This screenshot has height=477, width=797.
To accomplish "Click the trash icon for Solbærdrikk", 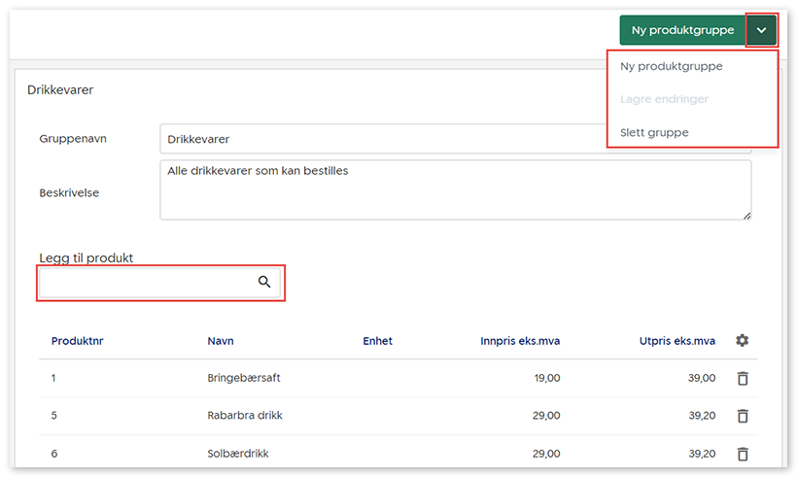I will 743,454.
